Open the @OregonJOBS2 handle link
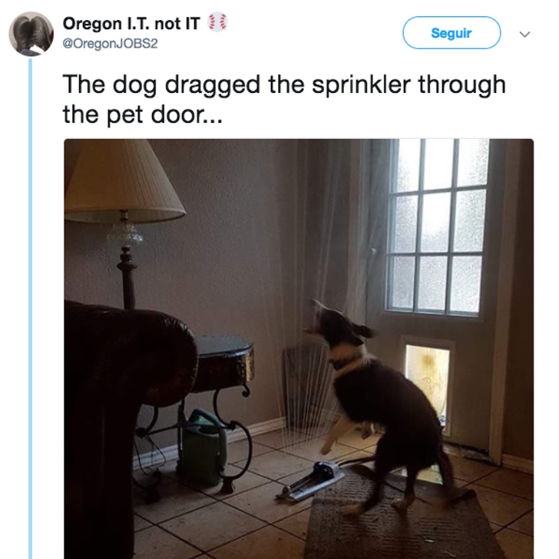 (110, 44)
